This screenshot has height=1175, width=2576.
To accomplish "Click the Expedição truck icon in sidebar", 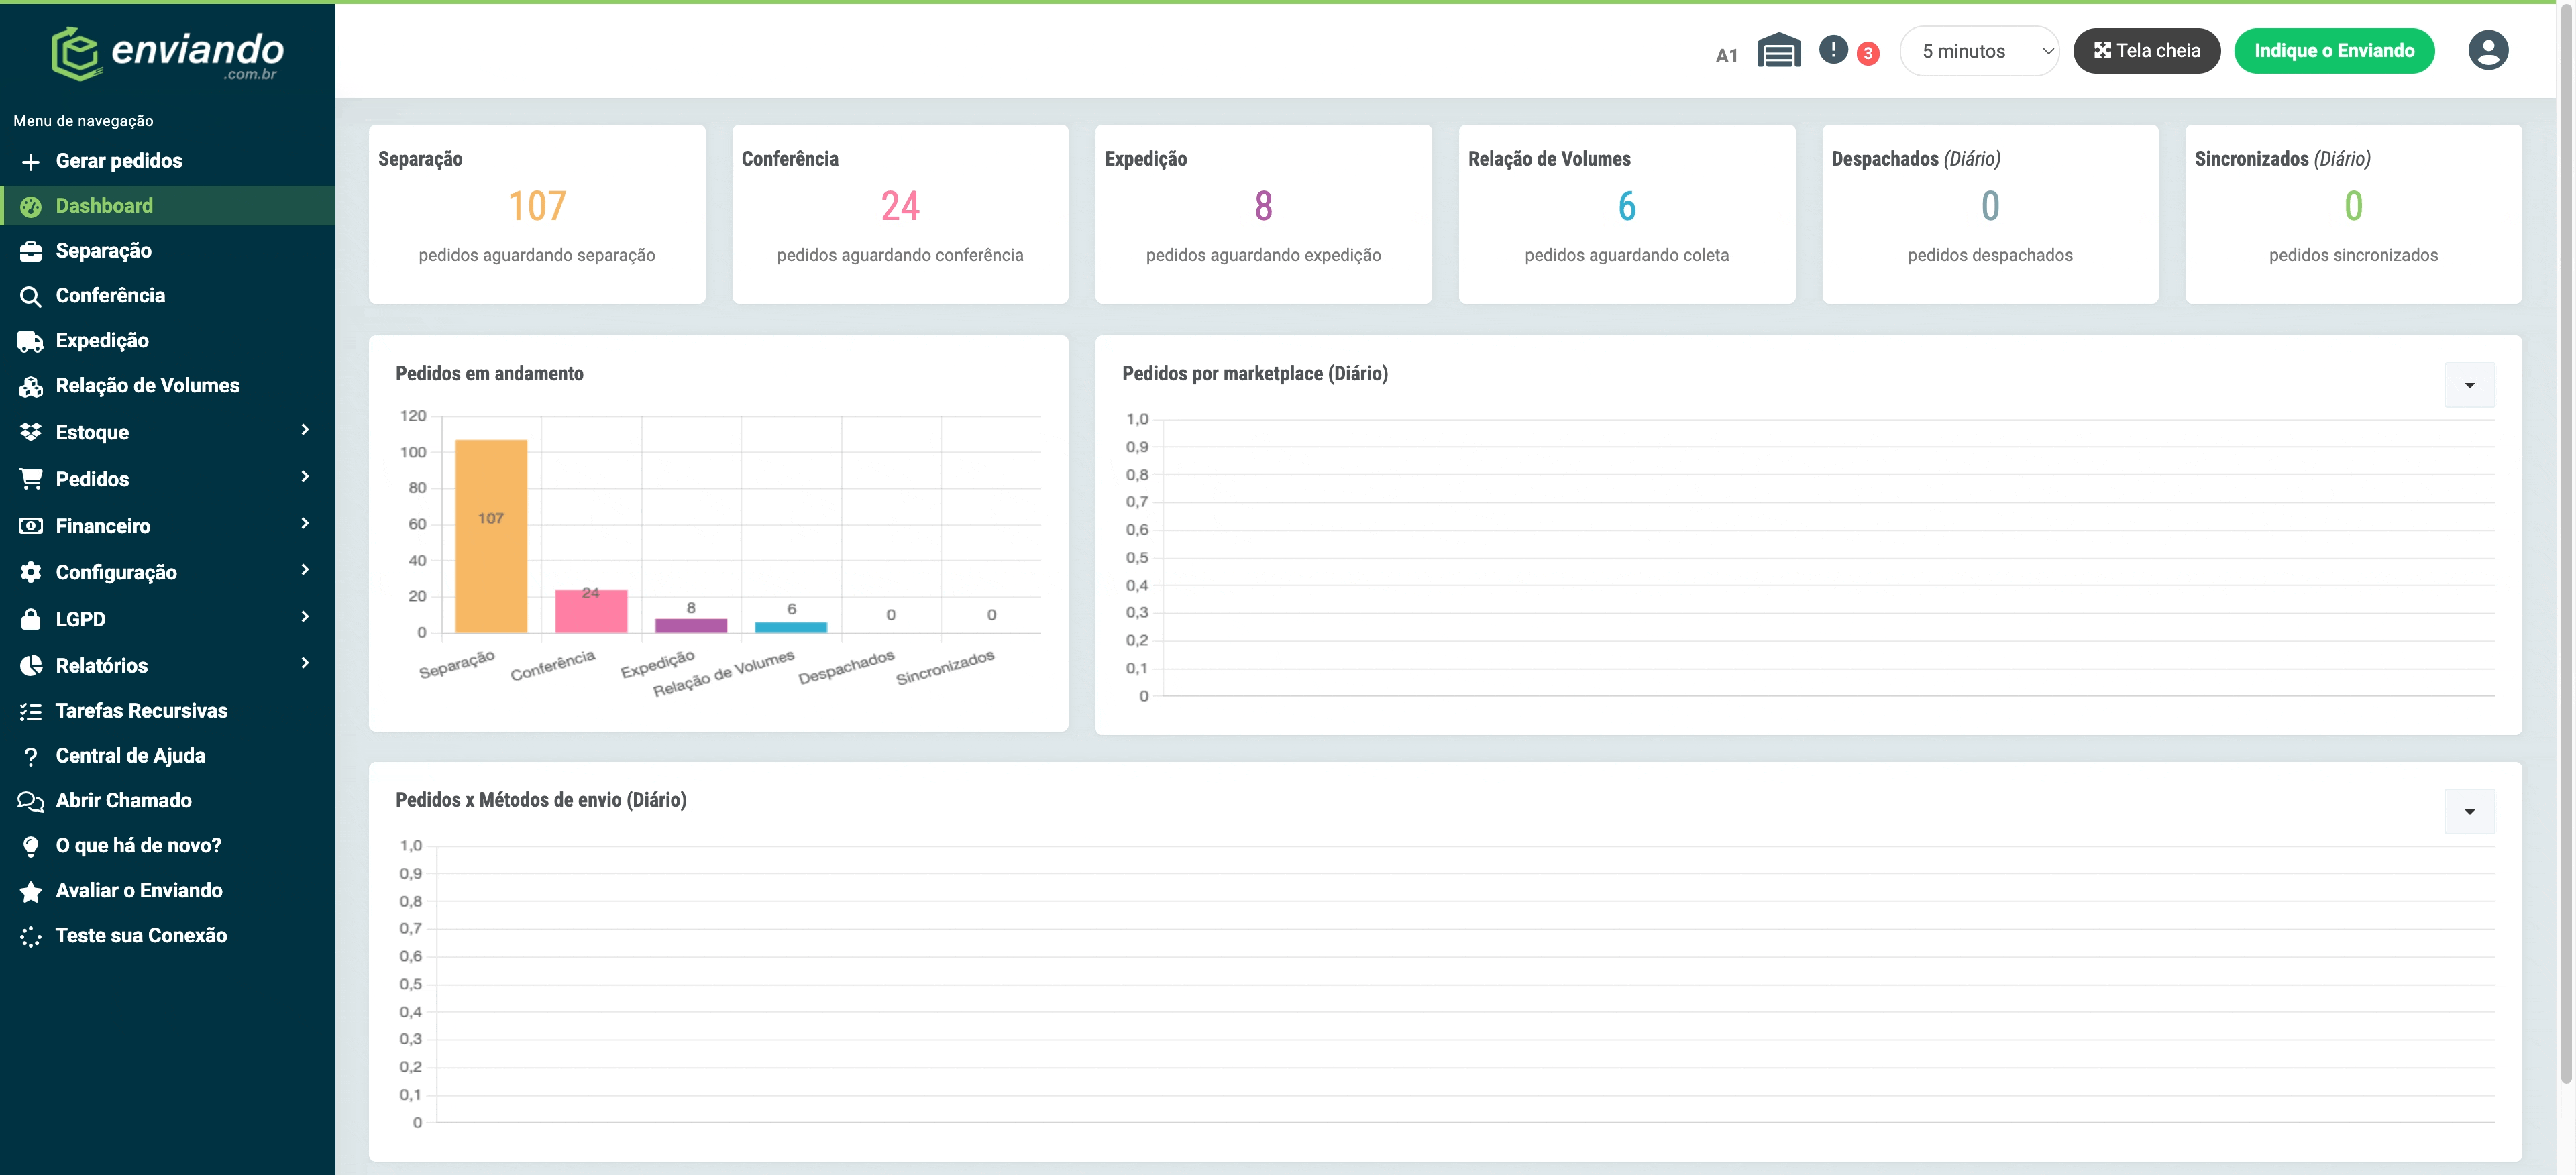I will pyautogui.click(x=31, y=341).
